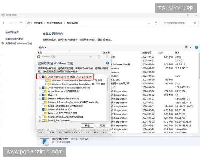
Task: Check Internet Information Services 可承载的 Web 核心
Action: pyautogui.click(x=43, y=102)
